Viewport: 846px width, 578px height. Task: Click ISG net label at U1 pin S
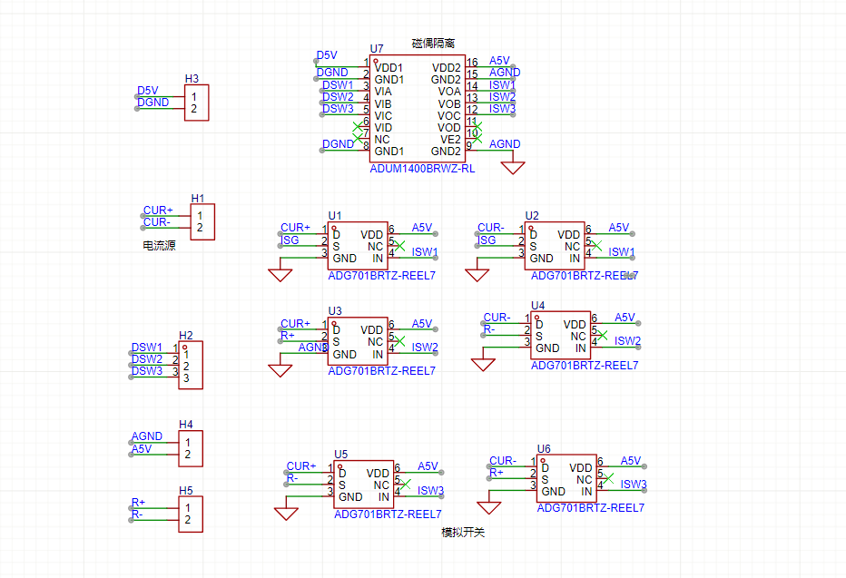(x=290, y=240)
